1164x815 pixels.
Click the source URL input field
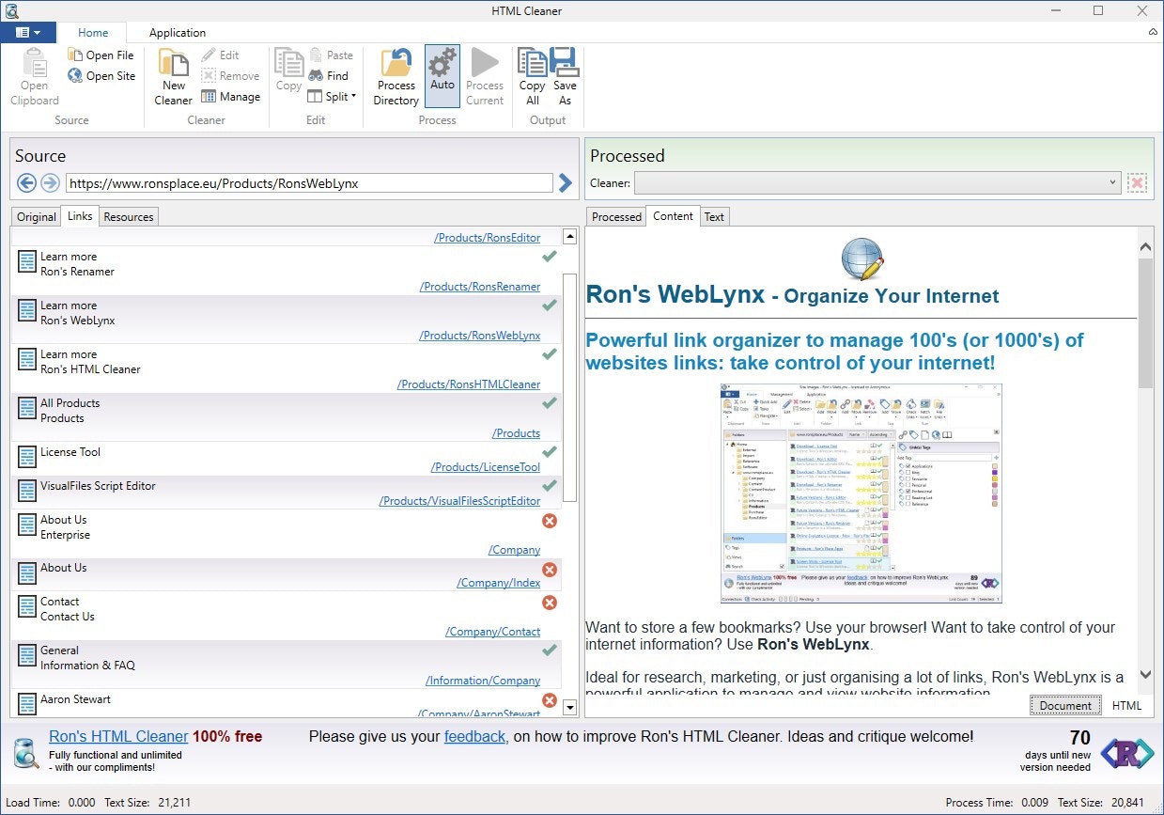pos(309,183)
